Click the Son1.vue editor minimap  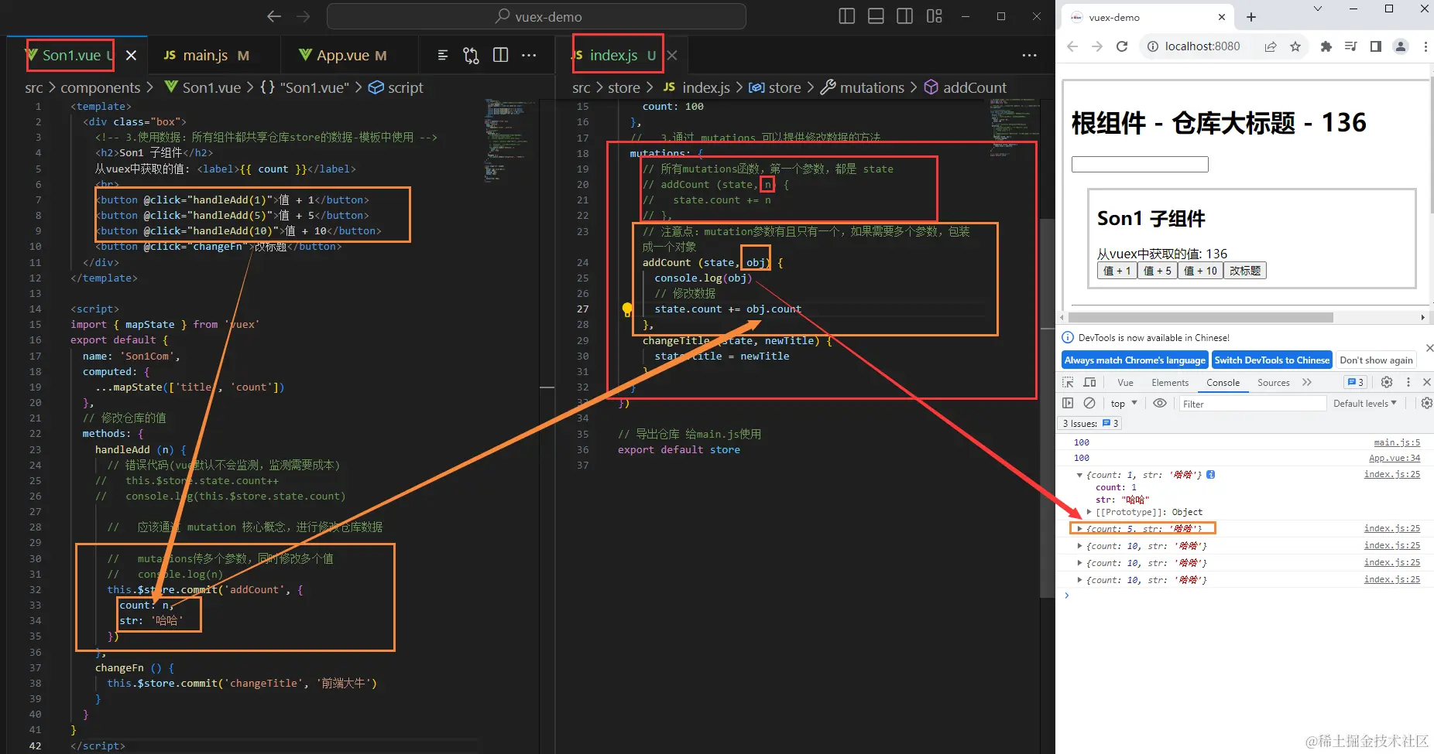pos(509,139)
